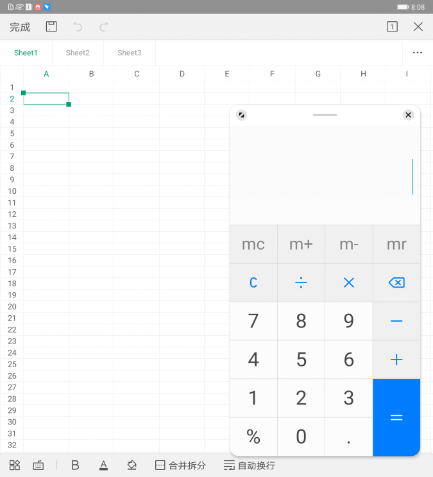Select column A header
The height and width of the screenshot is (477, 433).
46,74
